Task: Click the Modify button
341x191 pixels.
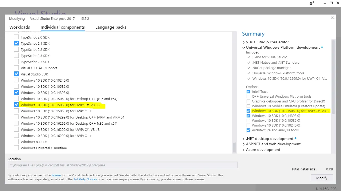Action: point(321,178)
